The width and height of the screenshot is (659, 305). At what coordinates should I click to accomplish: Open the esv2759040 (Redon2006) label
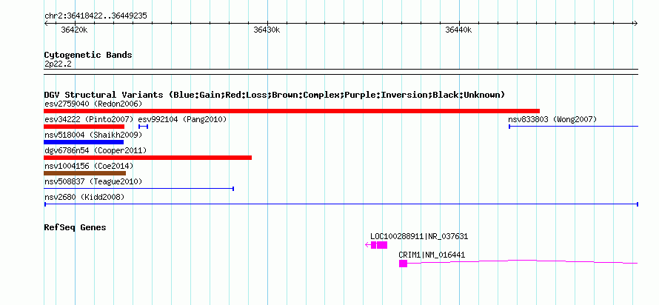pyautogui.click(x=93, y=104)
